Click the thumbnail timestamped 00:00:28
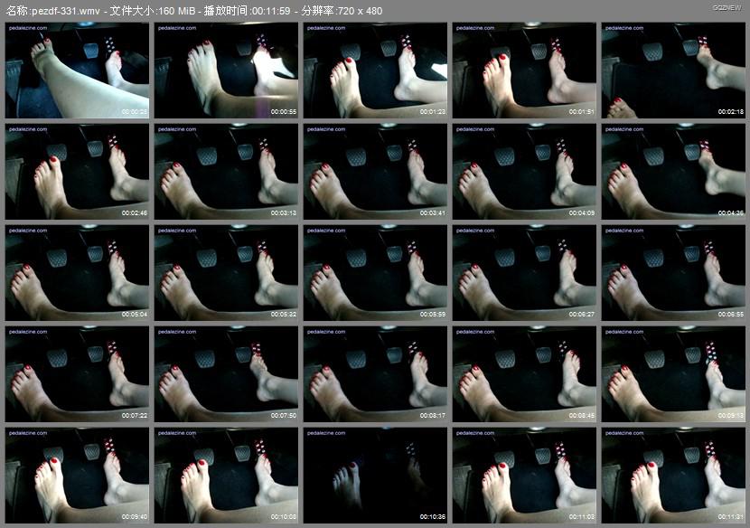The width and height of the screenshot is (750, 528). [77, 71]
